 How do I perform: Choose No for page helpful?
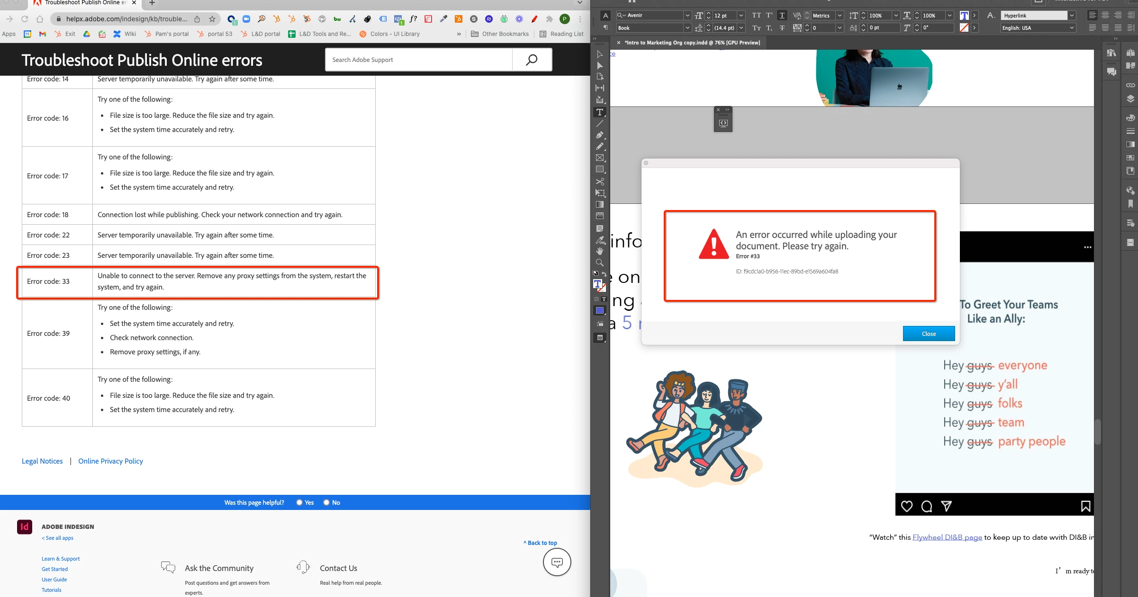coord(326,502)
